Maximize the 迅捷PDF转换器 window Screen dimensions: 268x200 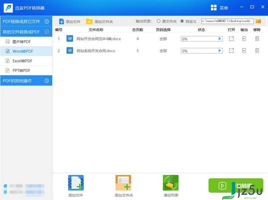click(252, 7)
